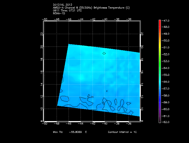This screenshot has width=189, height=143.
Task: Select the '-55.0' colorbar label
Action: (x=165, y=75)
